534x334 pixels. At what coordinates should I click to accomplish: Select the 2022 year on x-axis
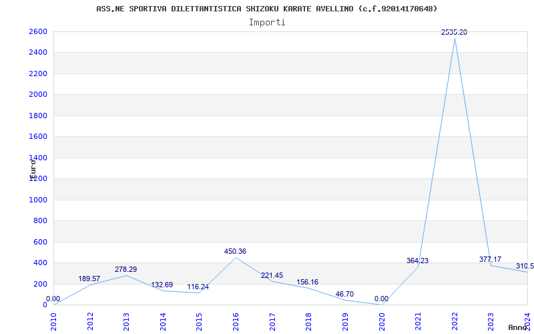click(455, 320)
